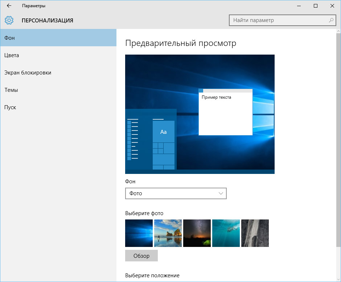Open the Цвета section
This screenshot has width=341, height=282.
[x=58, y=55]
